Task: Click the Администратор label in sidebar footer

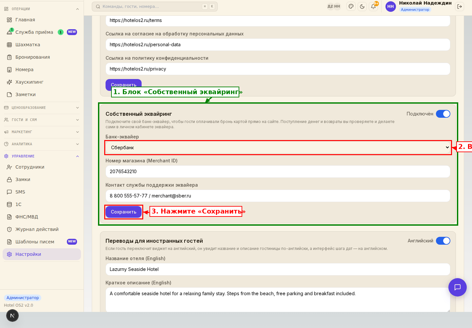Action: click(x=23, y=298)
